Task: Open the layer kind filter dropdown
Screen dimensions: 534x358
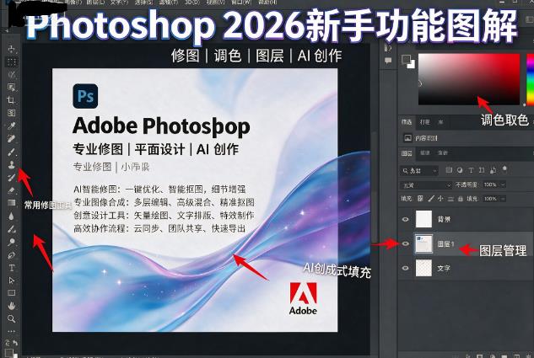Action: pyautogui.click(x=419, y=170)
